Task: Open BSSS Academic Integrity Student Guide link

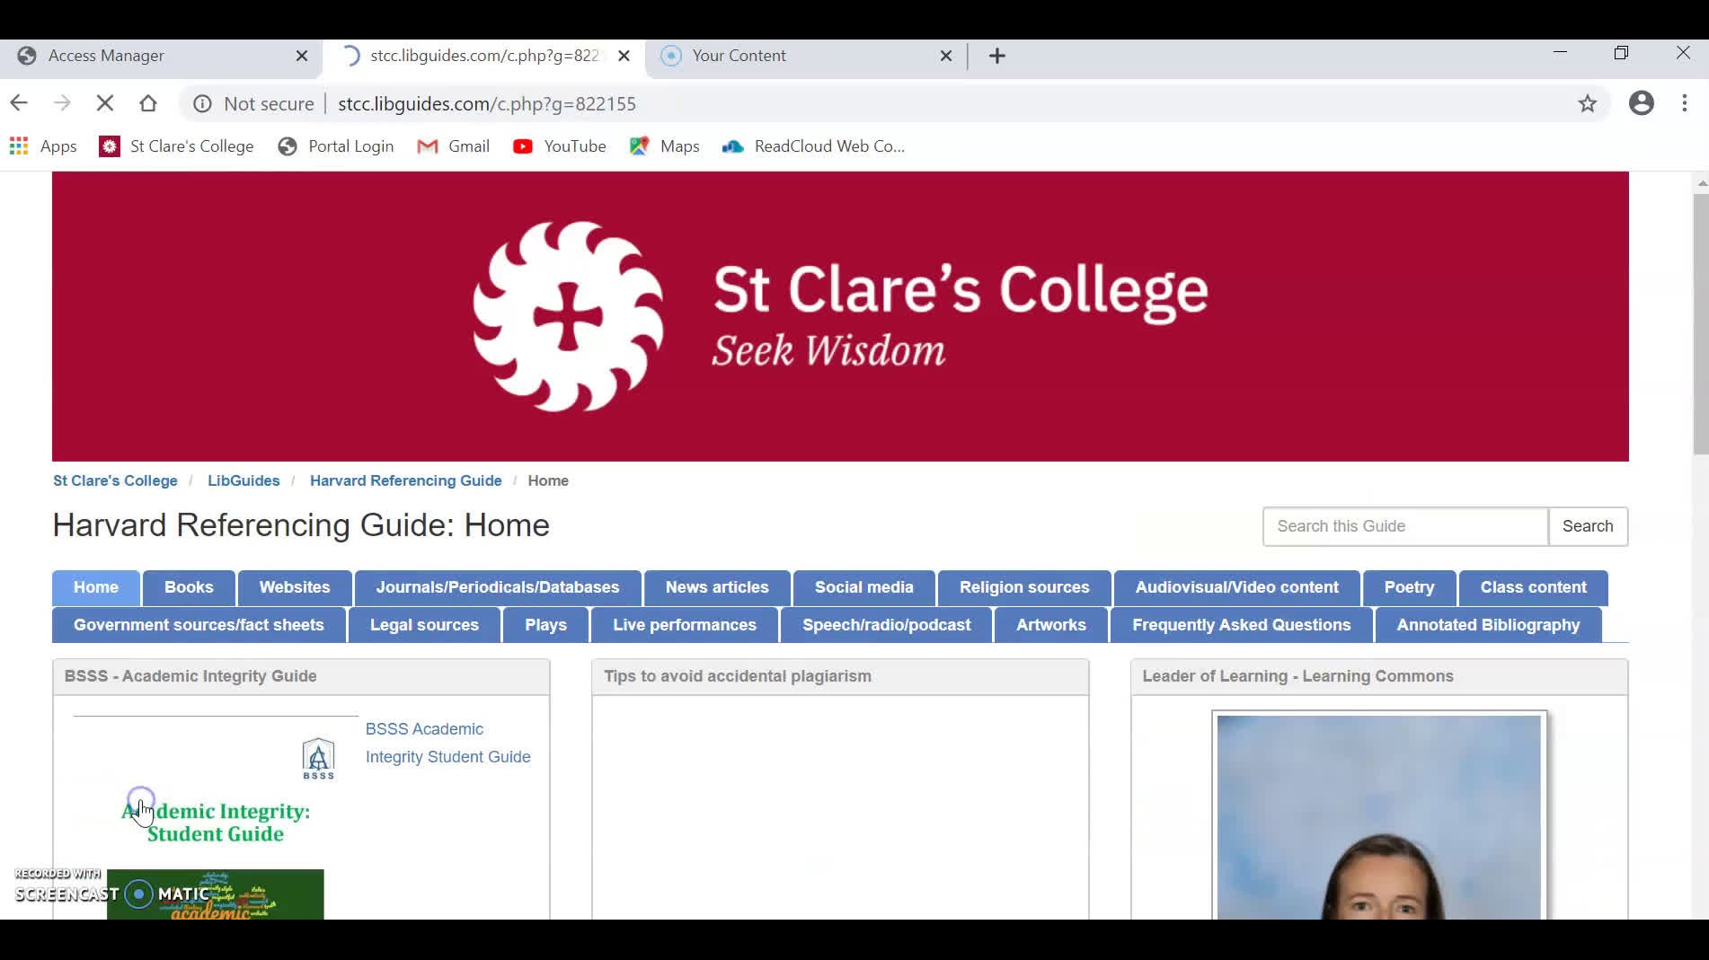Action: coord(447,743)
